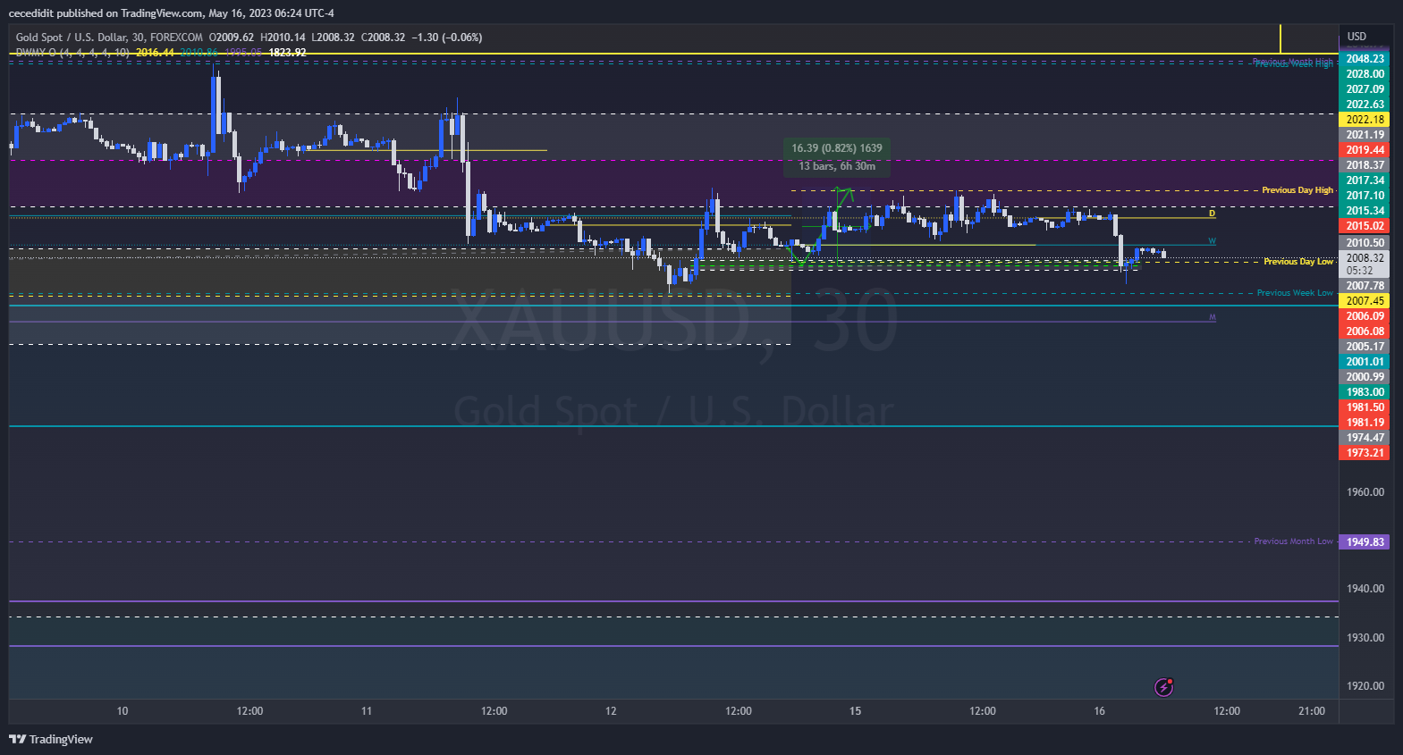
Task: Click the 1940.00 axis price
Action: (x=1365, y=589)
